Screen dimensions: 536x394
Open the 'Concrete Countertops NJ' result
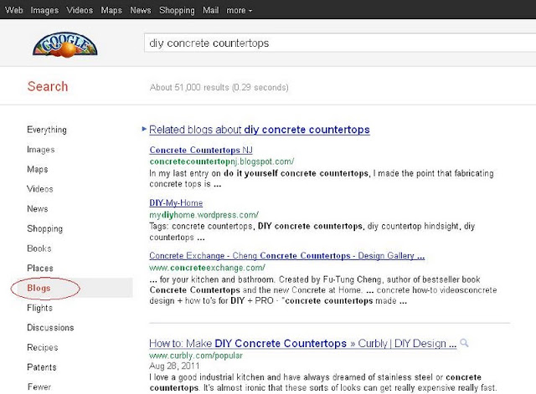click(x=201, y=150)
